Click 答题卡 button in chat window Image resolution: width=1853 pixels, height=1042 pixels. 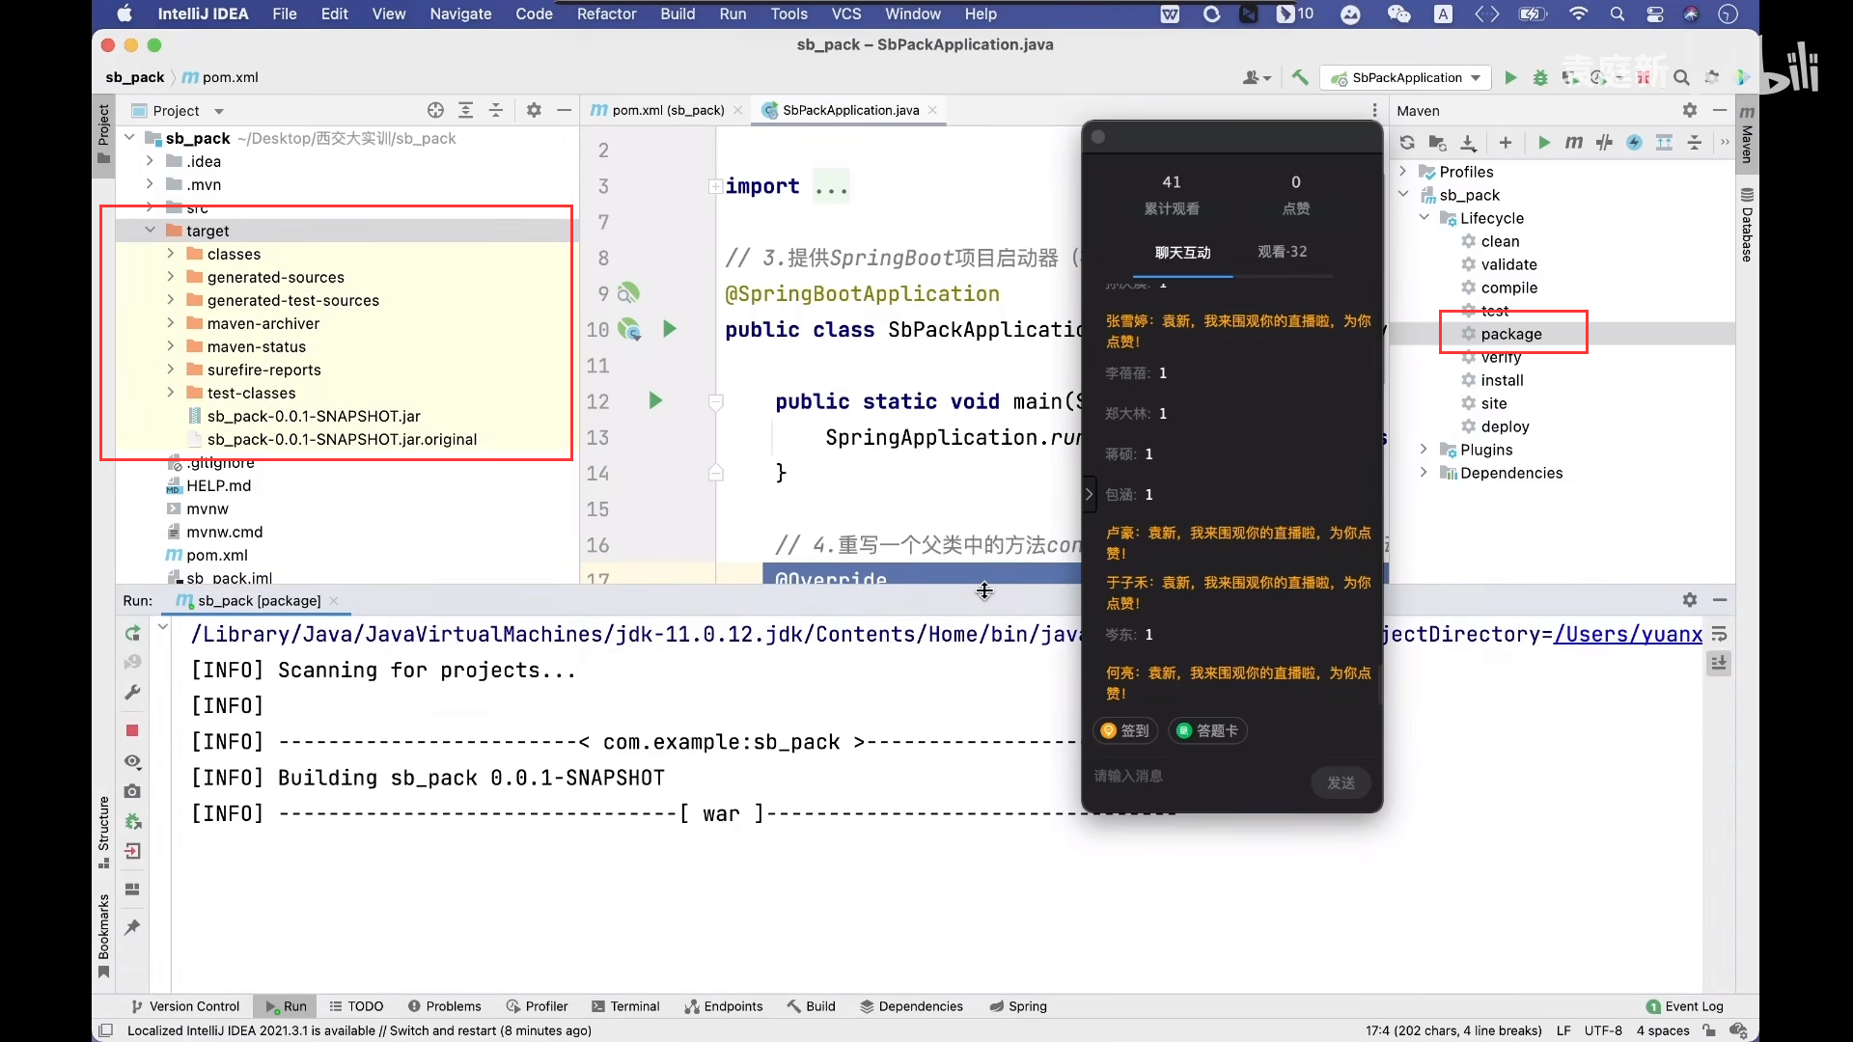(x=1208, y=731)
